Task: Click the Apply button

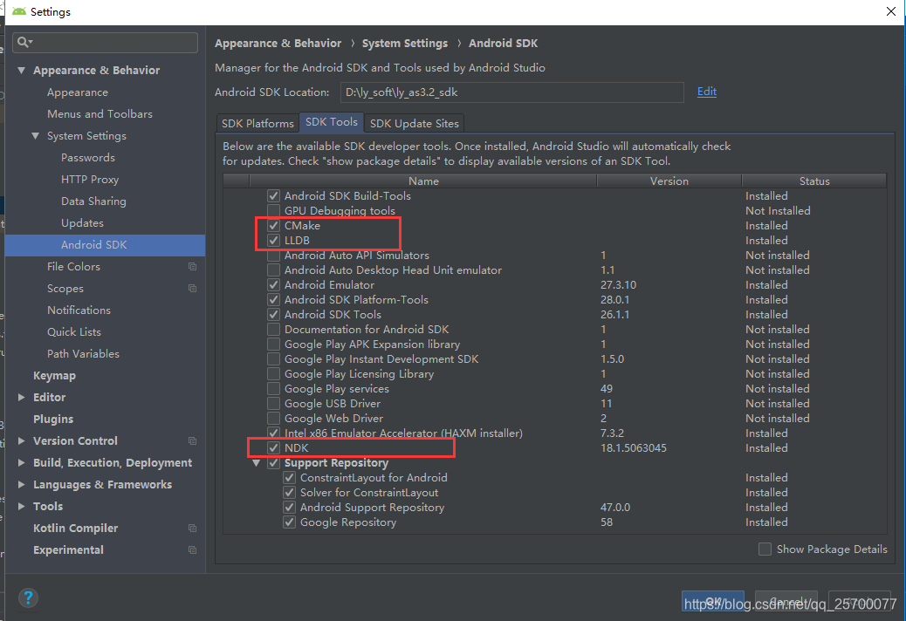Action: pos(860,602)
